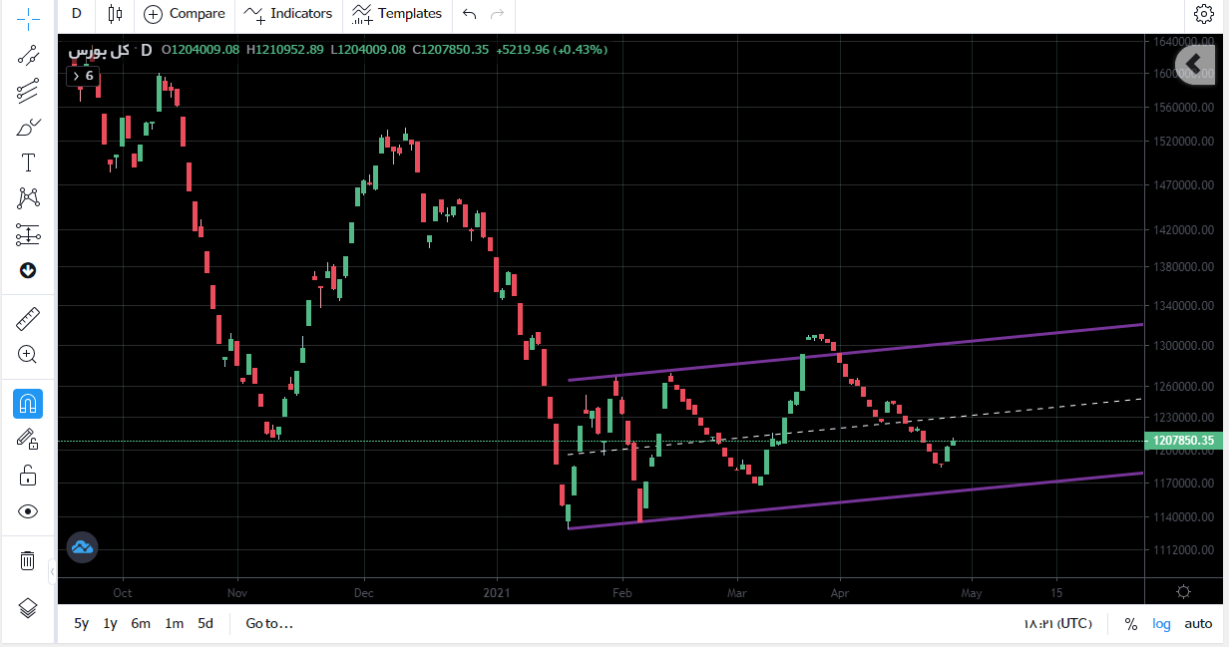Set the date range to 1m
1229x647 pixels.
tap(175, 624)
